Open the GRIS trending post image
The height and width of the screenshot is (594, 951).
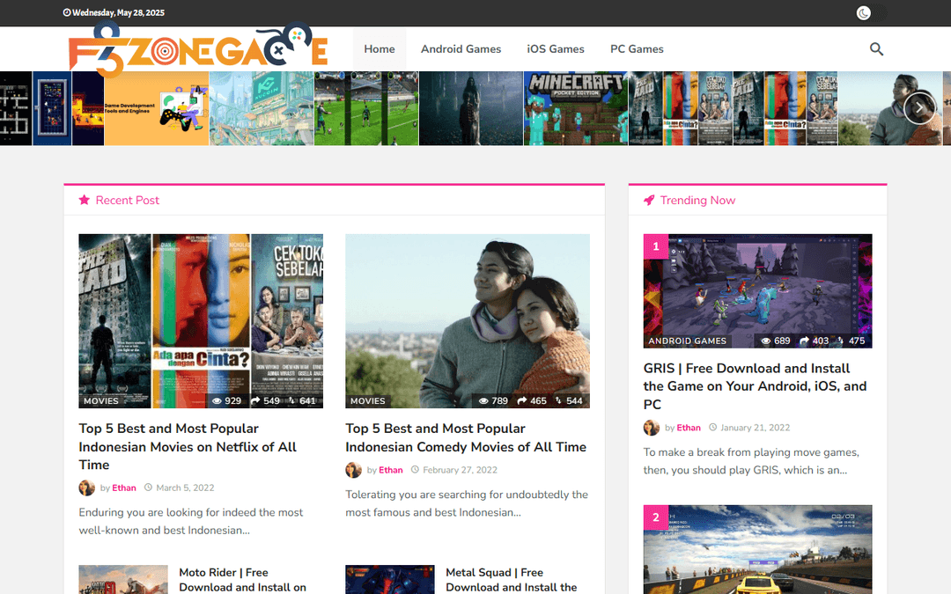[757, 291]
